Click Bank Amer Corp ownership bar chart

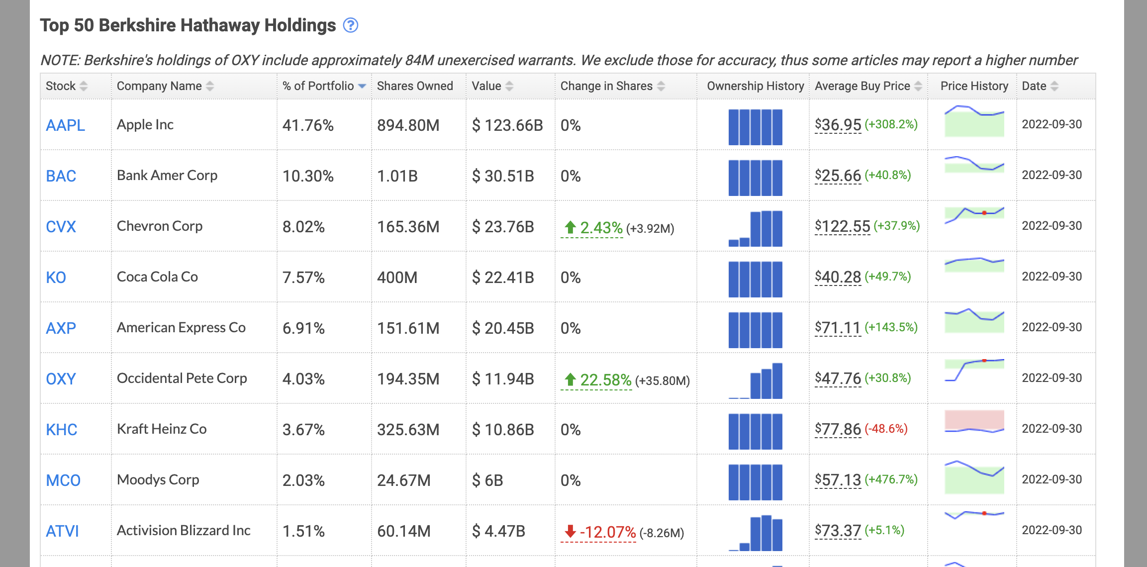click(755, 178)
